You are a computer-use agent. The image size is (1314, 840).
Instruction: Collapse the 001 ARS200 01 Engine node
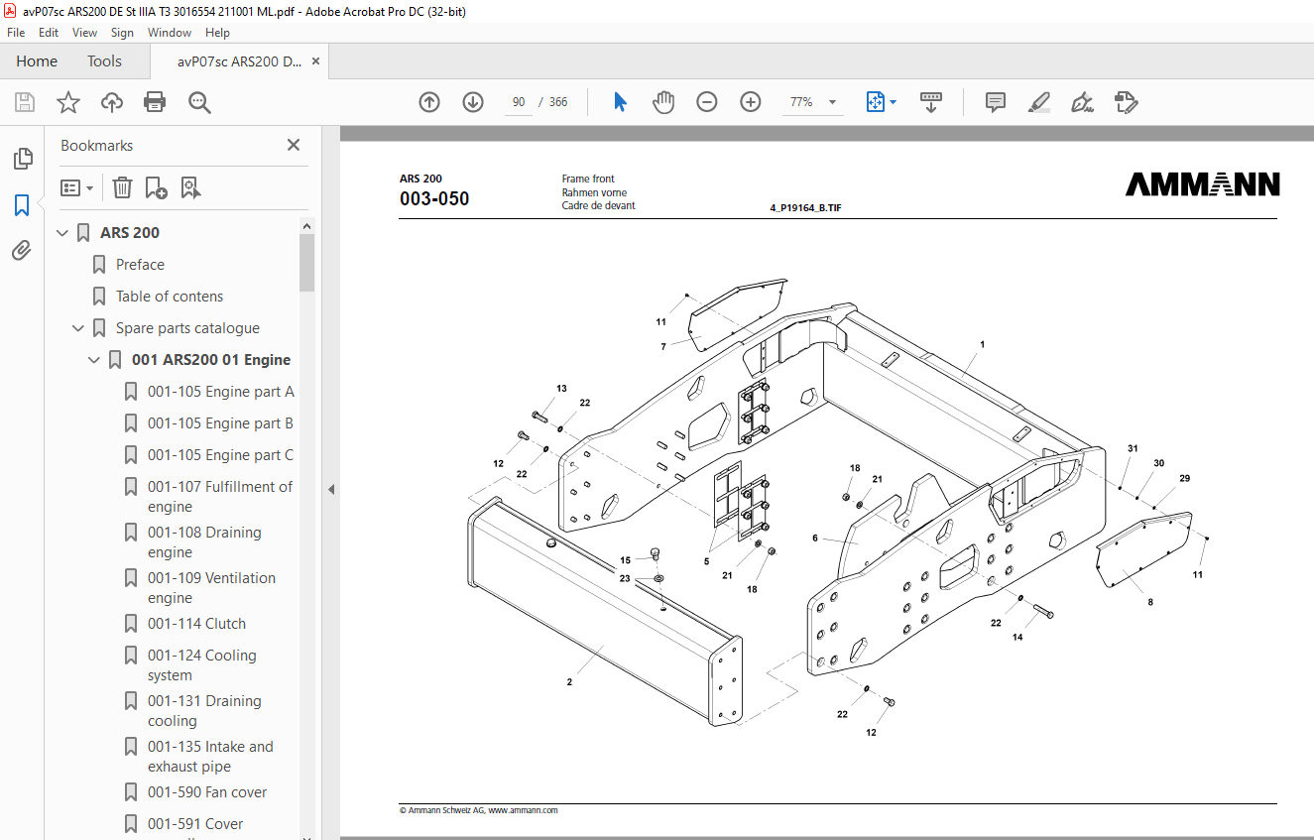(x=95, y=360)
